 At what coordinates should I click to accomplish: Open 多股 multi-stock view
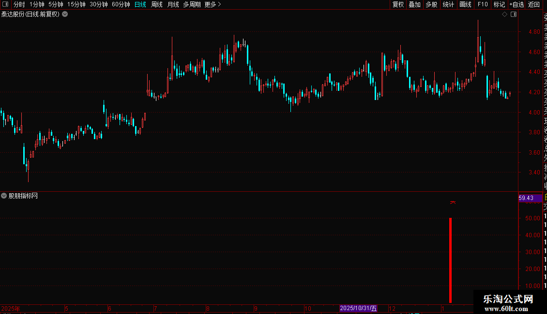[x=431, y=4]
